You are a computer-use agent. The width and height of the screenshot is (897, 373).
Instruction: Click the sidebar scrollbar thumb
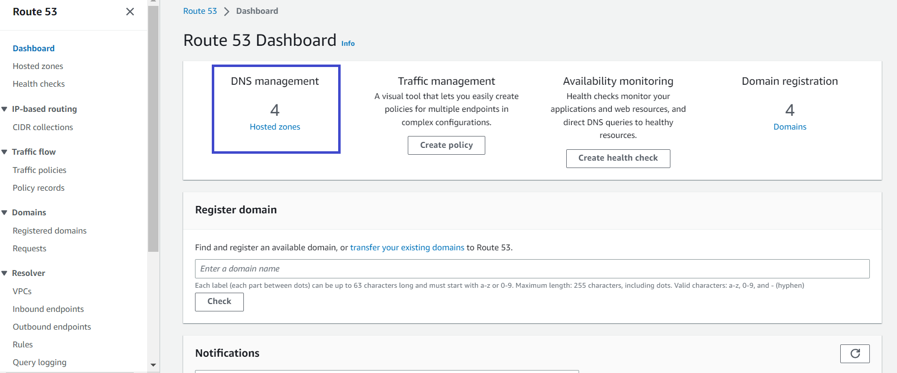(x=153, y=129)
